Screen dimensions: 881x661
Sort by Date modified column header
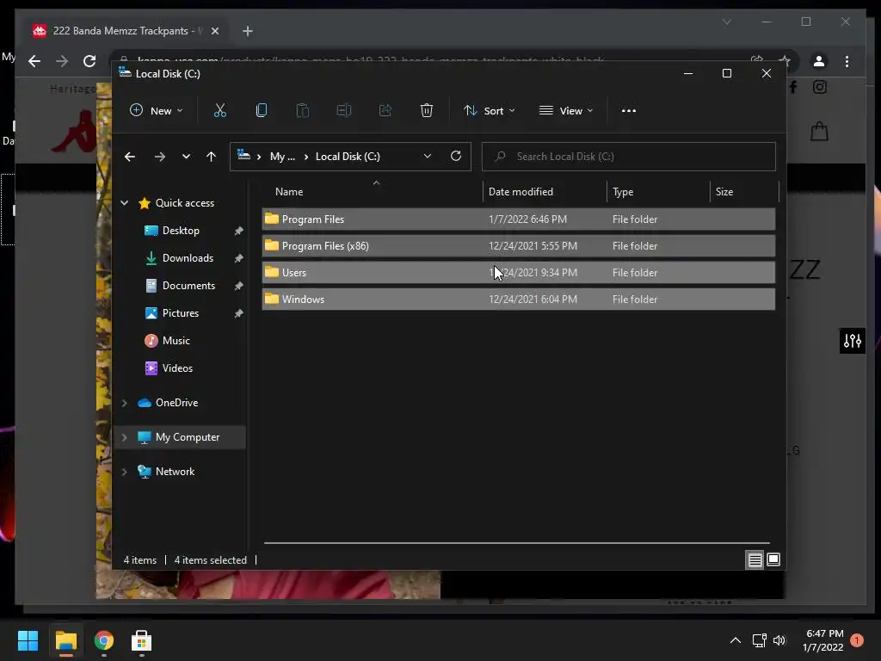click(x=545, y=192)
